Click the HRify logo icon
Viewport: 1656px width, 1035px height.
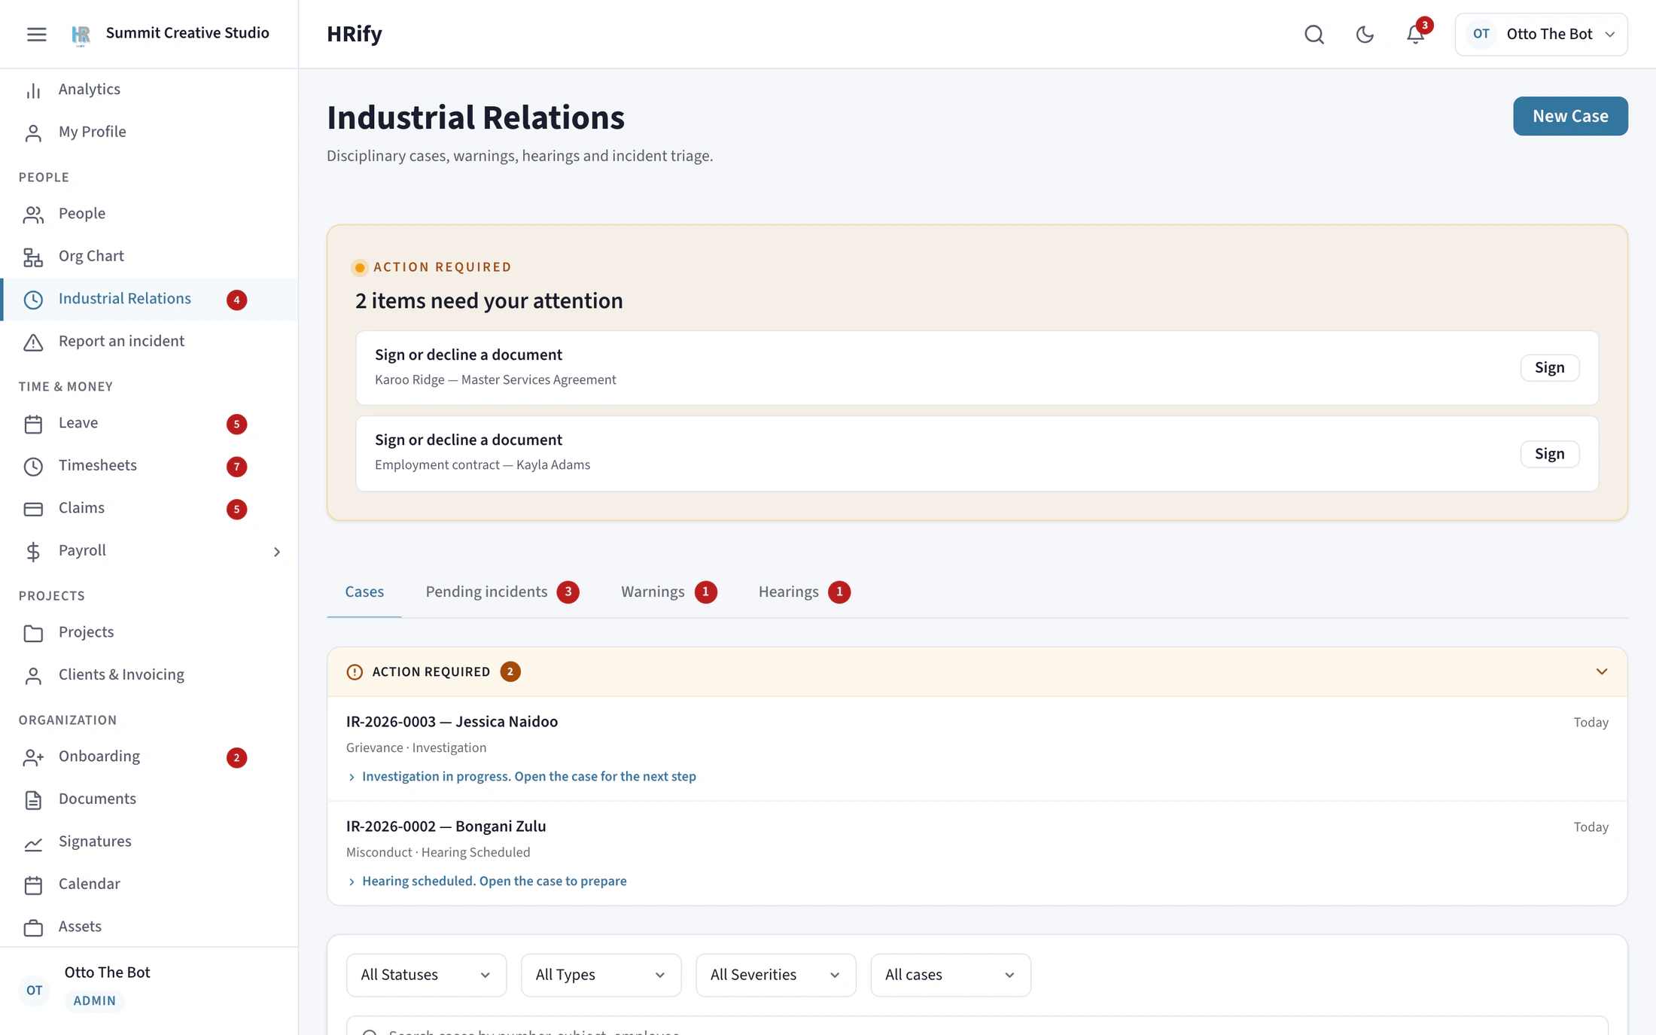coord(81,34)
